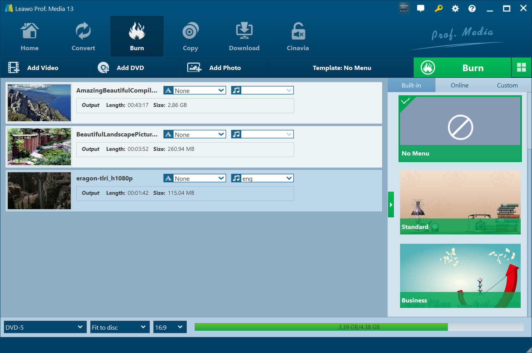This screenshot has height=353, width=532.
Task: Open the Fit to disc quality dropdown
Action: click(120, 327)
